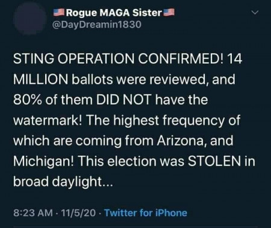Open the tweet options chevron menu

tap(255, 13)
